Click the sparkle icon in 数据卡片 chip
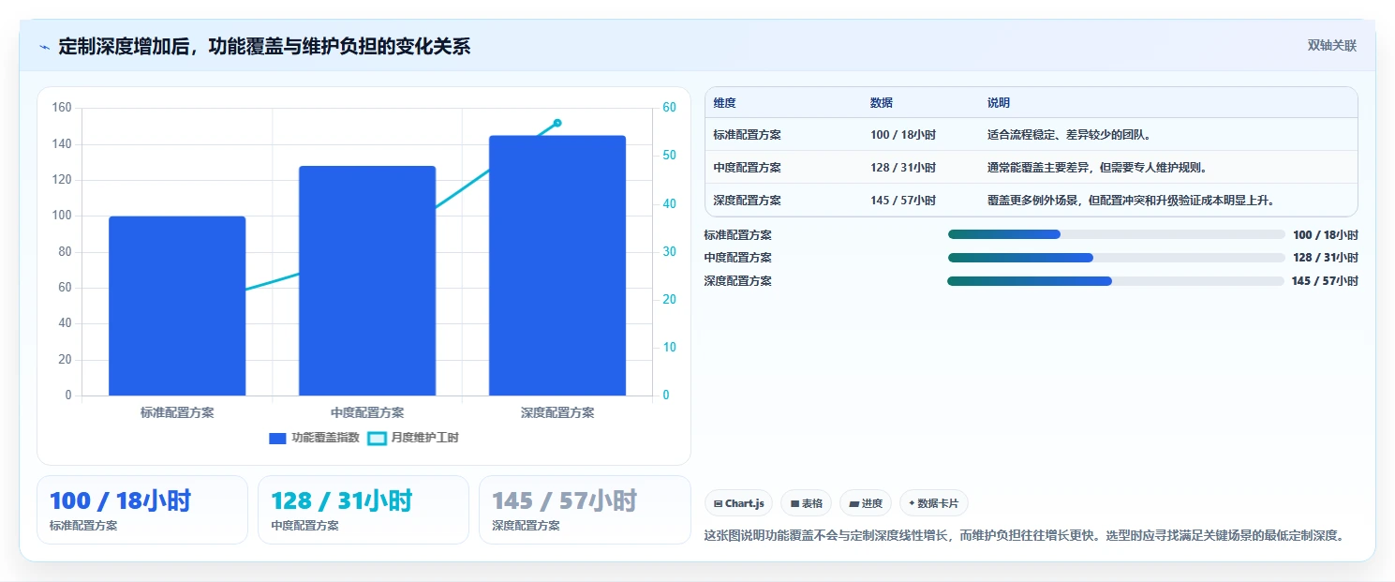The height and width of the screenshot is (582, 1395). [x=912, y=503]
